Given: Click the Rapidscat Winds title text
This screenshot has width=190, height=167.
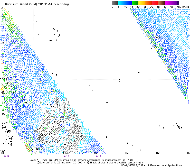Looking at the screenshot, I should tap(37, 4).
